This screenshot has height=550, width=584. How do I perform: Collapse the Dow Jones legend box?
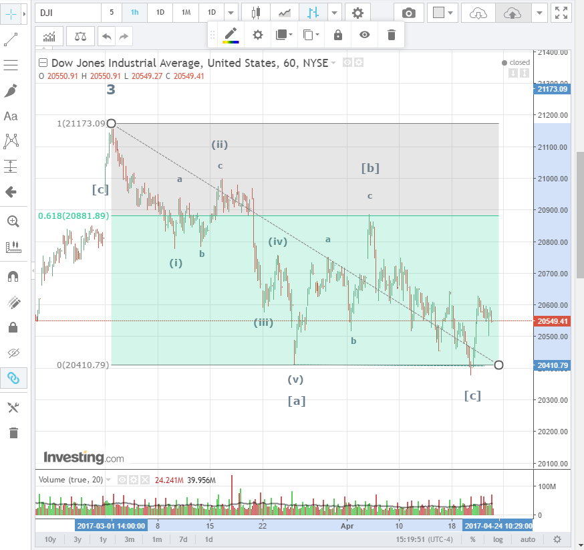tap(43, 63)
